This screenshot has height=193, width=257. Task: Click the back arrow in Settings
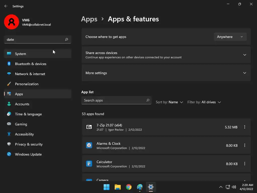point(6,6)
